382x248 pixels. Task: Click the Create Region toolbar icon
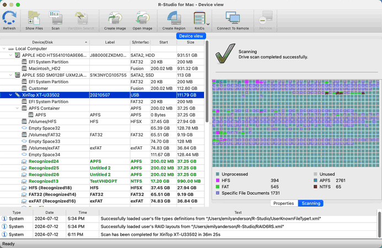click(174, 18)
